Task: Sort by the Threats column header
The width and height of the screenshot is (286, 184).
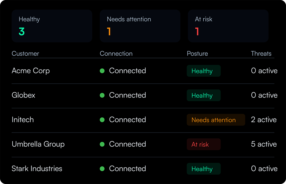Action: click(261, 53)
